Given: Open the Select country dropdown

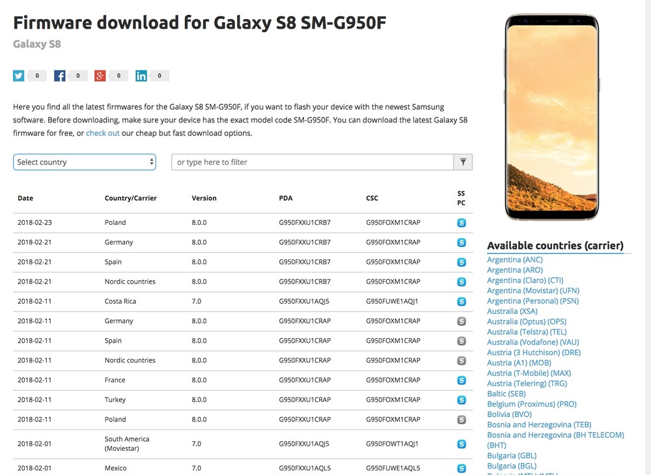Looking at the screenshot, I should 85,162.
